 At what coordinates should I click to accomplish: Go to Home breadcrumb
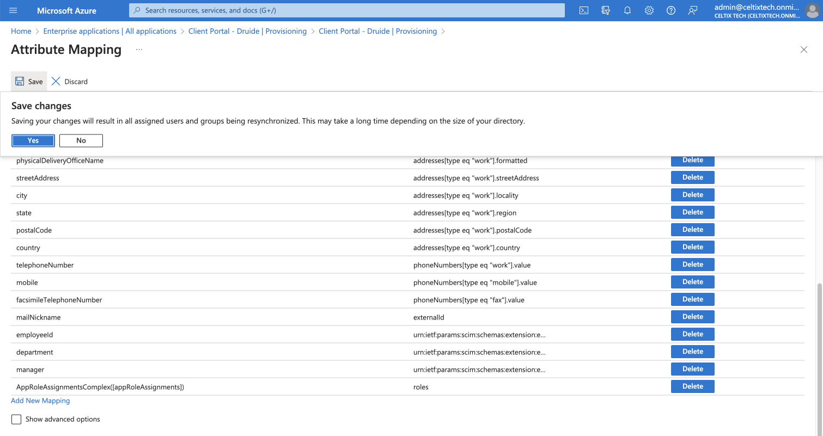[21, 32]
